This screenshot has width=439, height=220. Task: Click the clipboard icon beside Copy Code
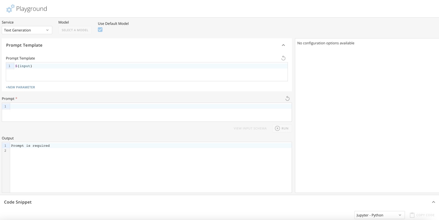pos(412,215)
